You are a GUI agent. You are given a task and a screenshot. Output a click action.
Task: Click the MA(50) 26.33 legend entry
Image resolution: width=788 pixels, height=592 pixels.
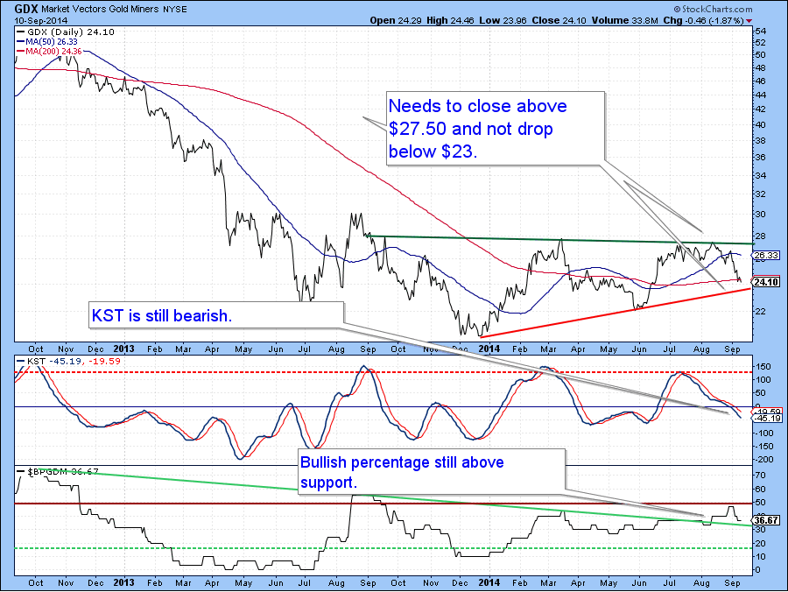48,42
